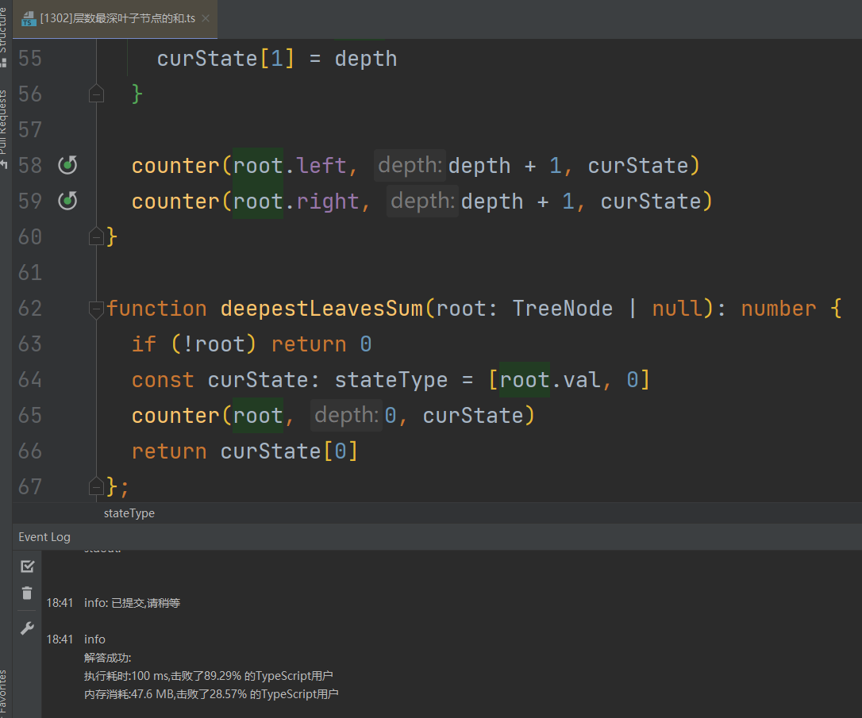This screenshot has height=718, width=862.
Task: Collapse the code block ending at line 56
Action: [x=96, y=94]
